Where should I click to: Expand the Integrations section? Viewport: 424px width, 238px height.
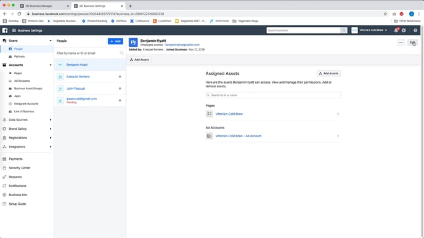click(x=51, y=147)
